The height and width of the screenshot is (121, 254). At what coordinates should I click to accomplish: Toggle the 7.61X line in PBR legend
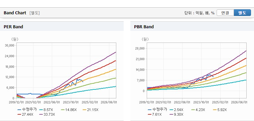[x=155, y=115]
